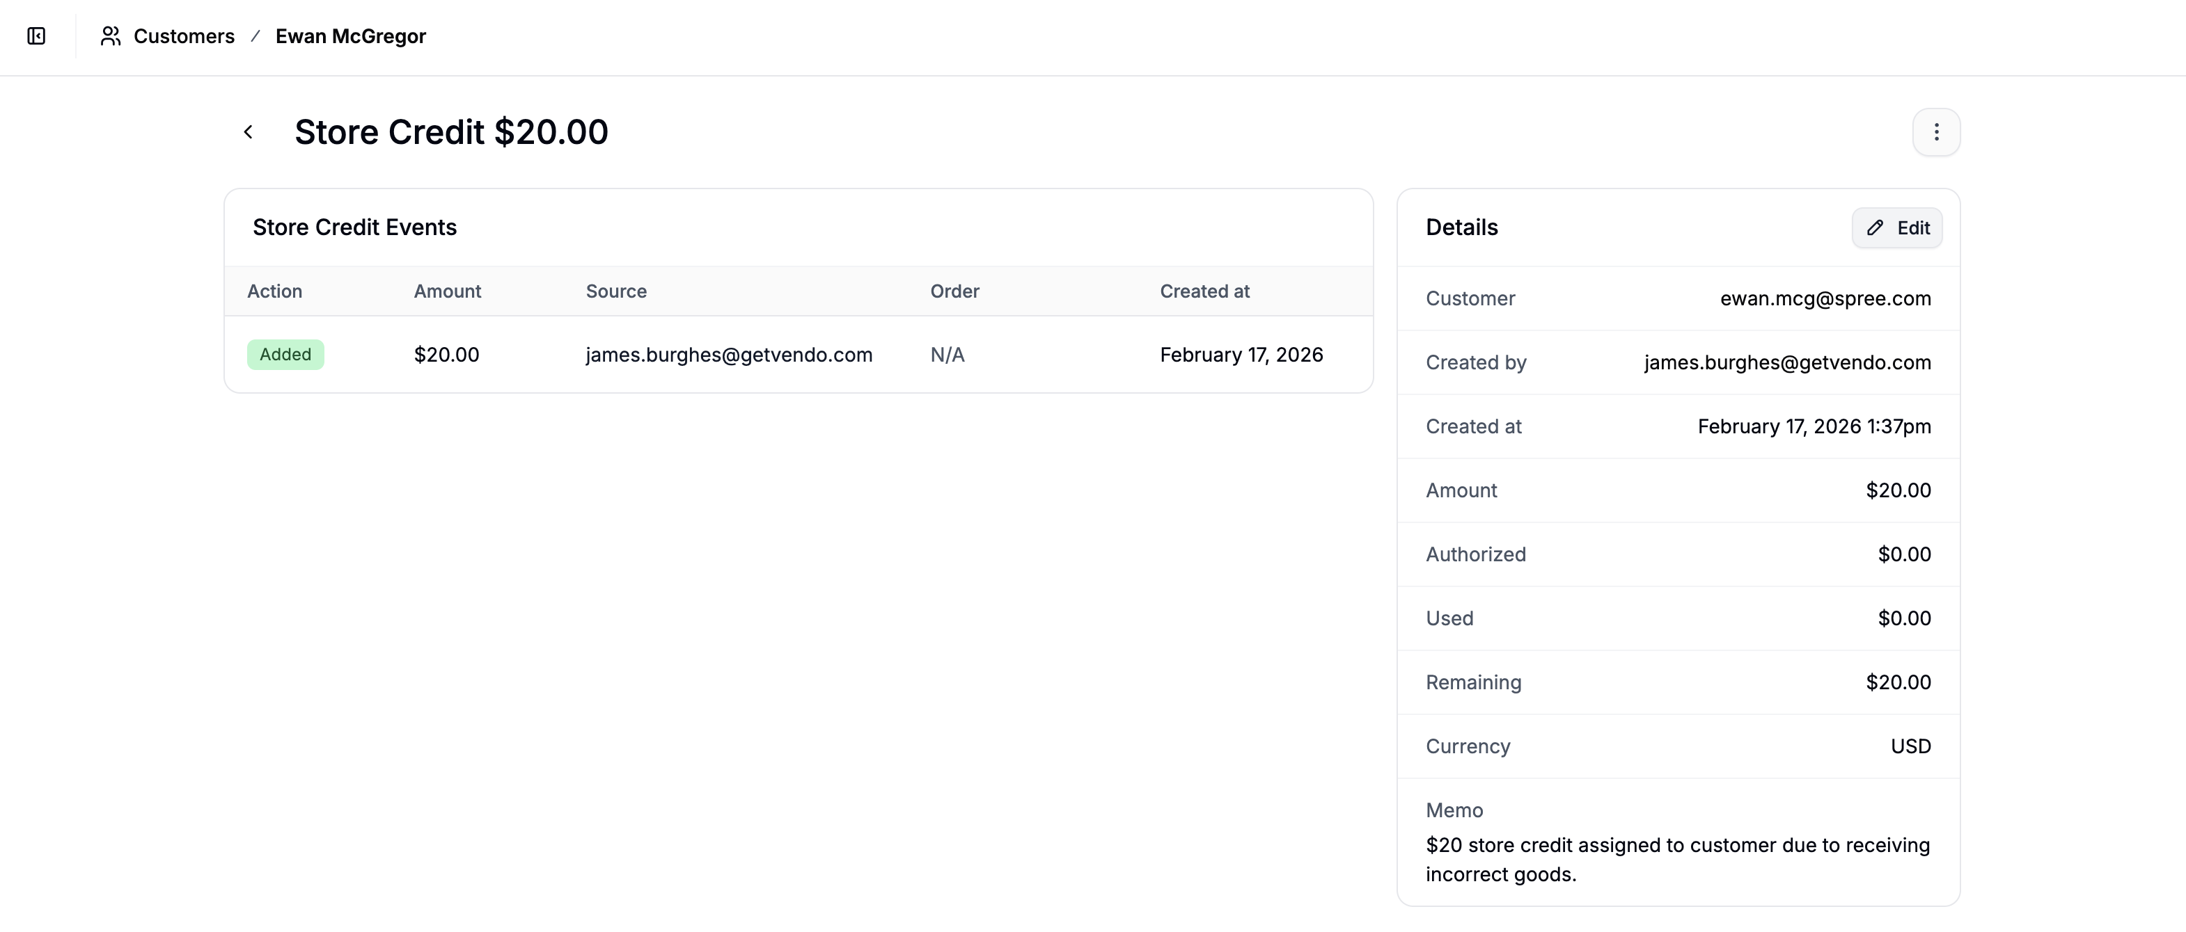Click james.burghes@getvendo.com in the Source column
Image resolution: width=2186 pixels, height=932 pixels.
pyautogui.click(x=729, y=355)
